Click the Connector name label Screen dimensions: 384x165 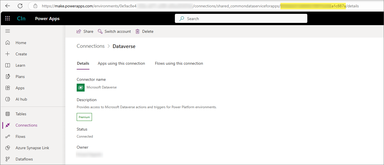tap(91, 80)
